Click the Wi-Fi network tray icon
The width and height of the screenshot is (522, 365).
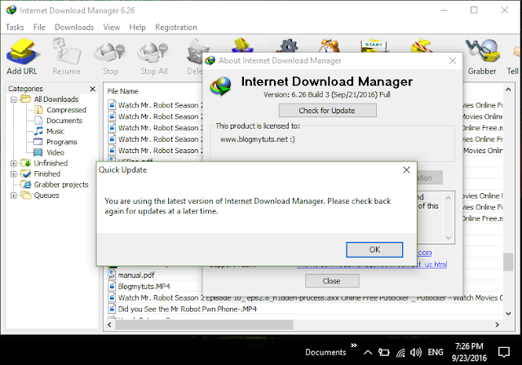point(400,352)
